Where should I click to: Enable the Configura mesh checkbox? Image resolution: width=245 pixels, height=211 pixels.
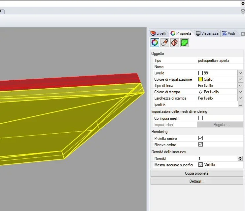pos(200,118)
